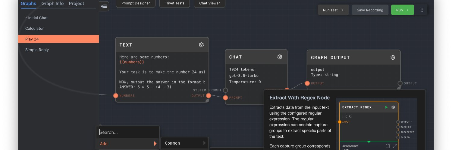This screenshot has width=452, height=150.
Task: Click the OUTPUT port of TEXT node
Action: [209, 96]
